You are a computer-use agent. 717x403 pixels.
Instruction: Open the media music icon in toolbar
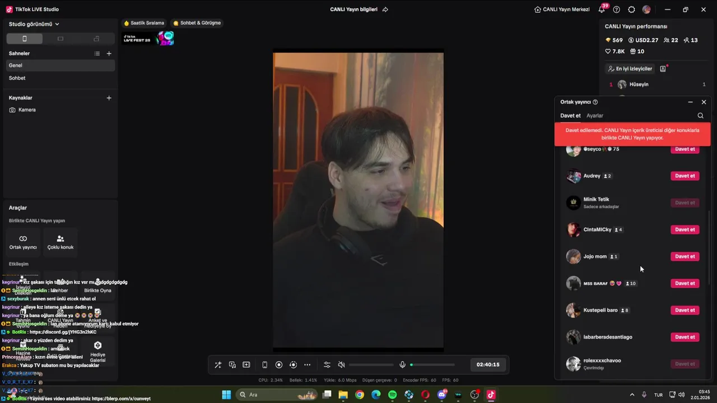click(x=232, y=365)
